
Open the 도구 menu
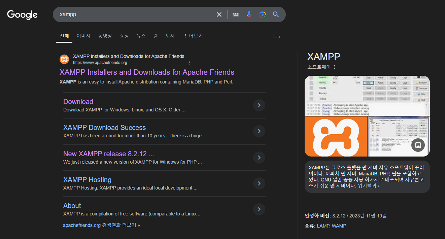[x=277, y=35]
